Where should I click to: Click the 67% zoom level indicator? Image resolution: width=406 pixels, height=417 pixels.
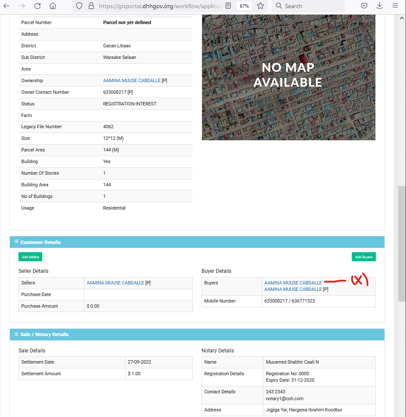[244, 6]
